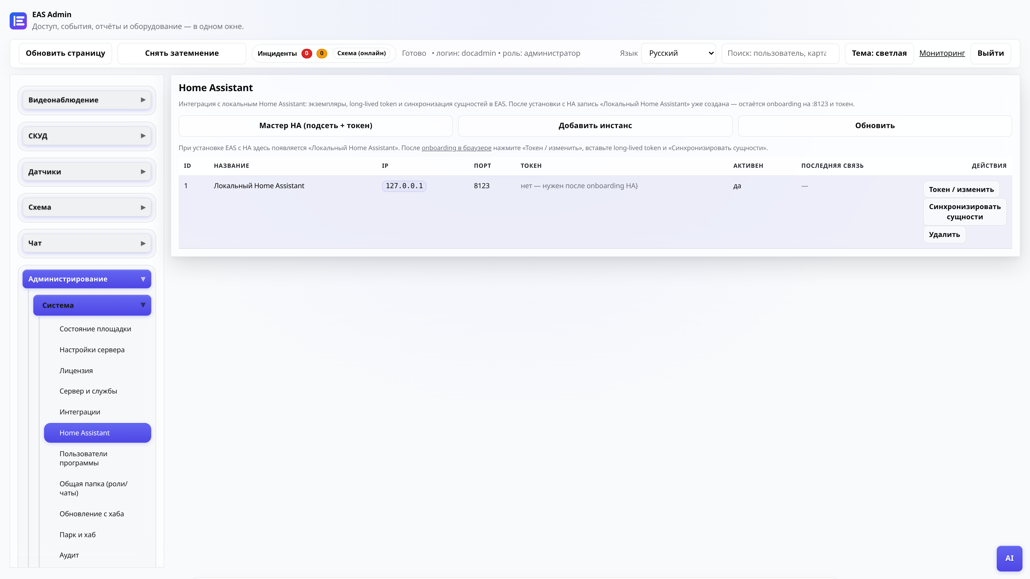Screen dimensions: 1030x579
Task: Click the ТОКЕН column header
Action: 531,166
